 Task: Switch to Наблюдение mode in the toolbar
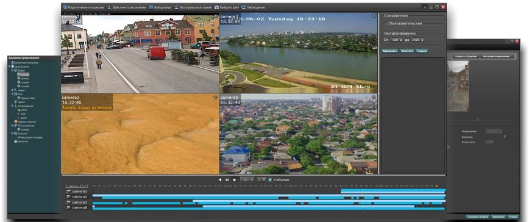point(253,7)
